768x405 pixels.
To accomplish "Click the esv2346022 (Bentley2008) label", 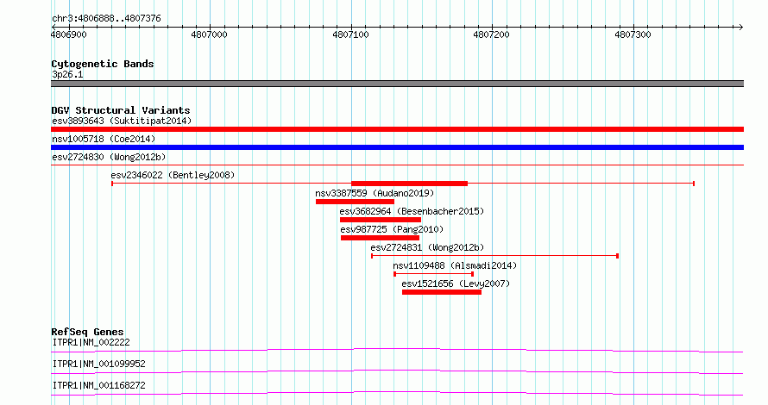I will [173, 175].
